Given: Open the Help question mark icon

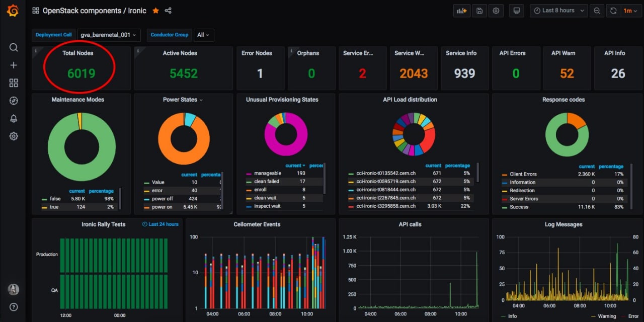Looking at the screenshot, I should click(x=14, y=307).
